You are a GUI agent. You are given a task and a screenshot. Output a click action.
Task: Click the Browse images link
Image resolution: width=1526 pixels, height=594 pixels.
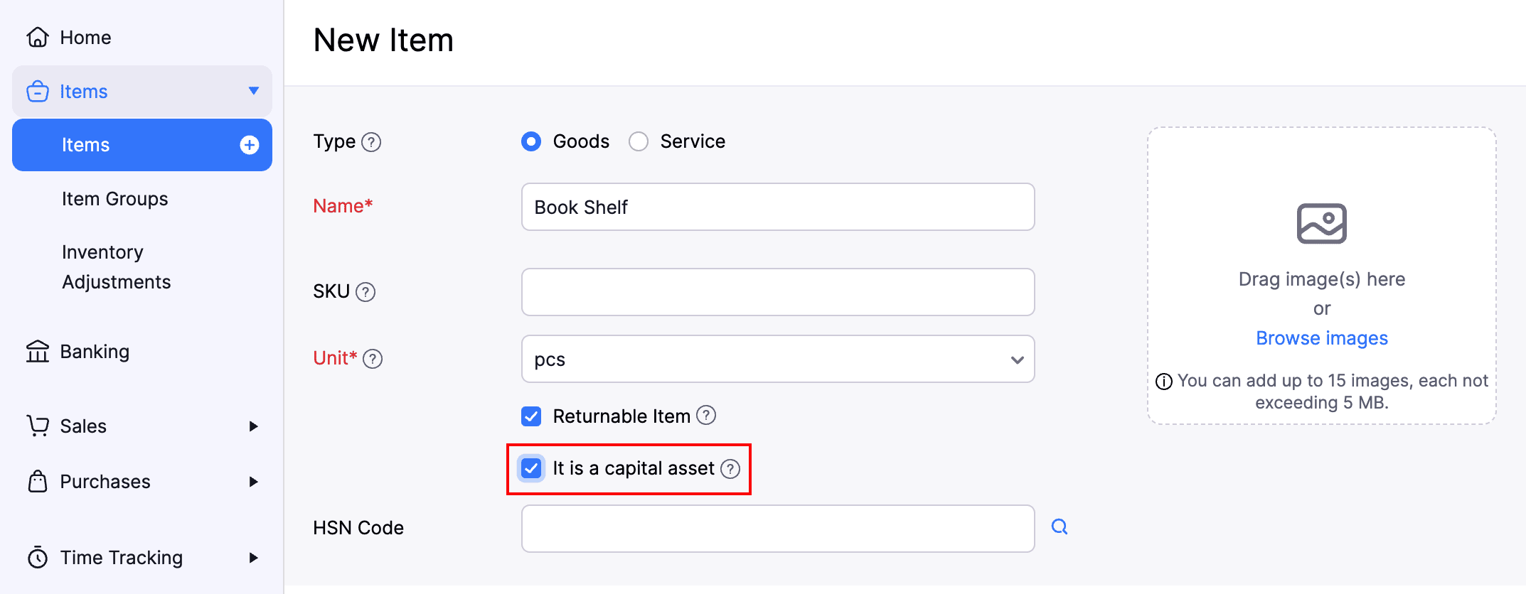[1320, 337]
